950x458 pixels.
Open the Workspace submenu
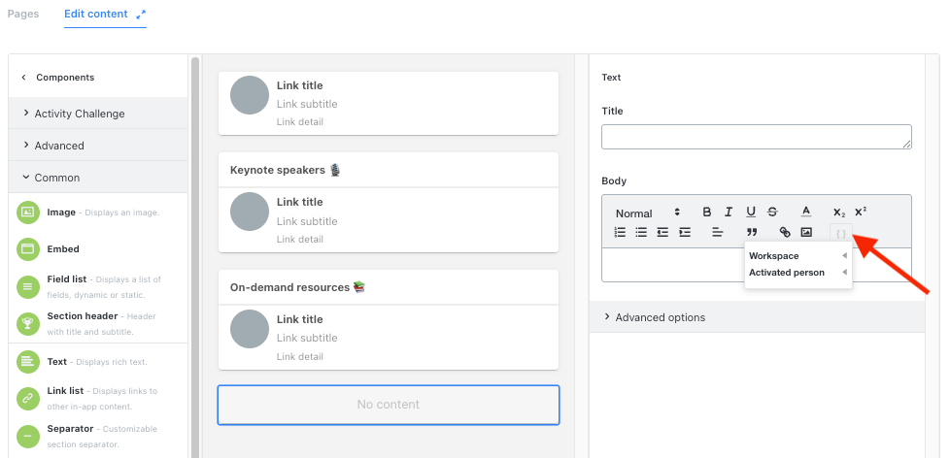(797, 256)
